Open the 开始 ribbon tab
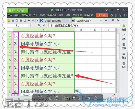The image size is (135, 109). [x=10, y=15]
